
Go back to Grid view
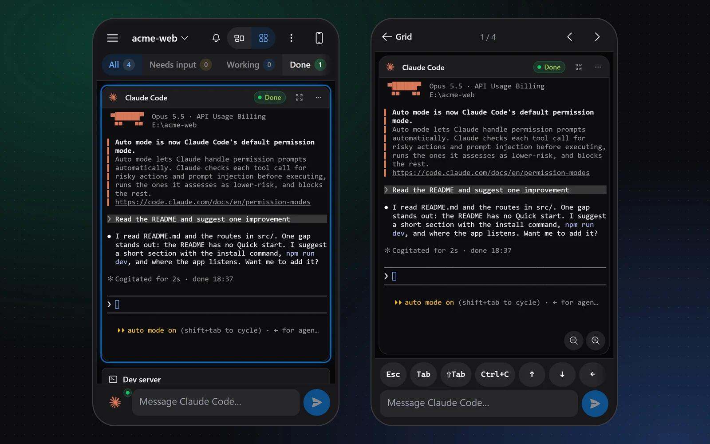point(397,37)
